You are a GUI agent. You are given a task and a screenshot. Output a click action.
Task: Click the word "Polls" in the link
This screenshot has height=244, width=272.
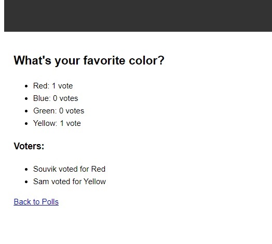(50, 202)
